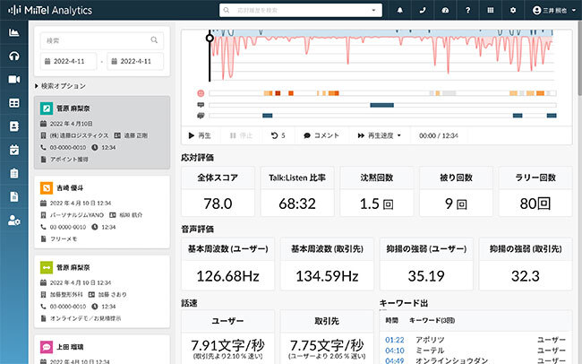Image resolution: width=582 pixels, height=364 pixels.
Task: Click the headphones icon in the sidebar
Action: point(13,56)
